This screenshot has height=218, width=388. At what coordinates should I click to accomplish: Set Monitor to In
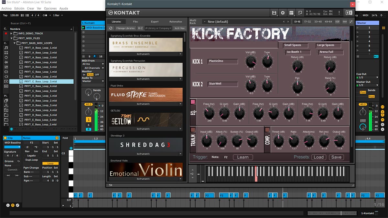click(84, 75)
